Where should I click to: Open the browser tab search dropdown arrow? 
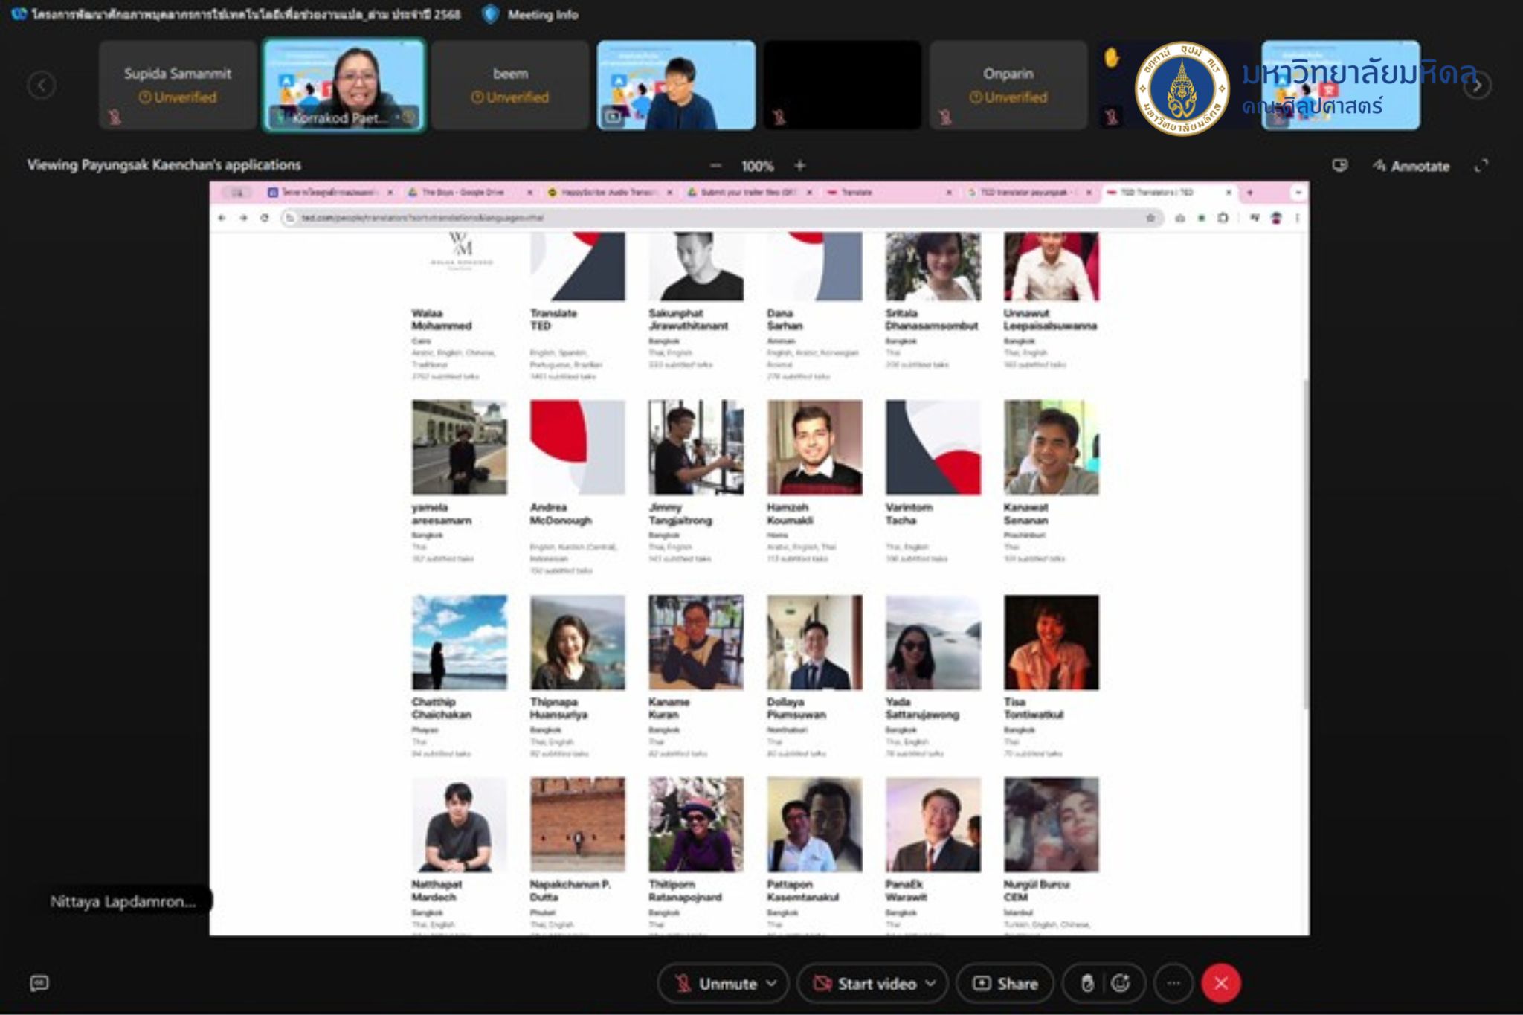coord(1298,193)
